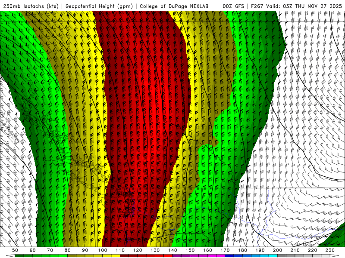Click the '130' legend value
Image resolution: width=345 pixels, height=258 pixels.
(x=155, y=250)
